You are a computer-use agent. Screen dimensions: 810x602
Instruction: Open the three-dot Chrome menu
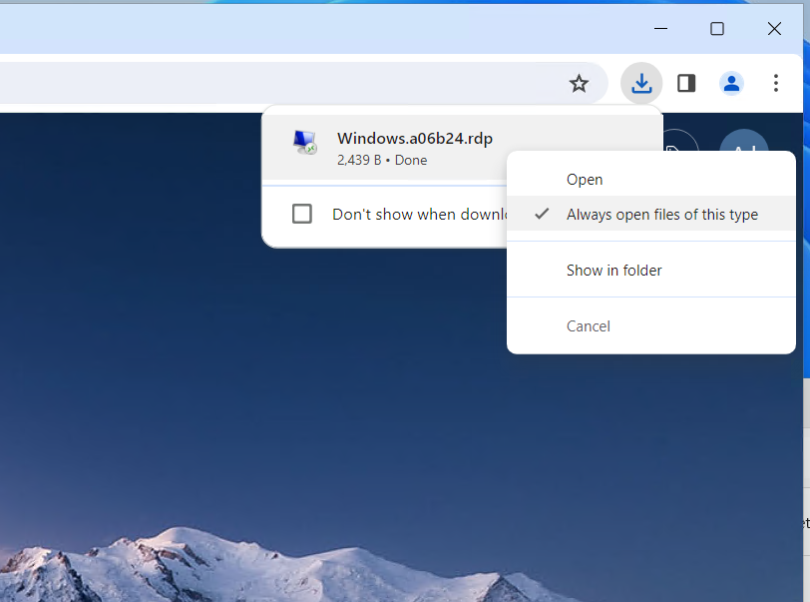(775, 83)
